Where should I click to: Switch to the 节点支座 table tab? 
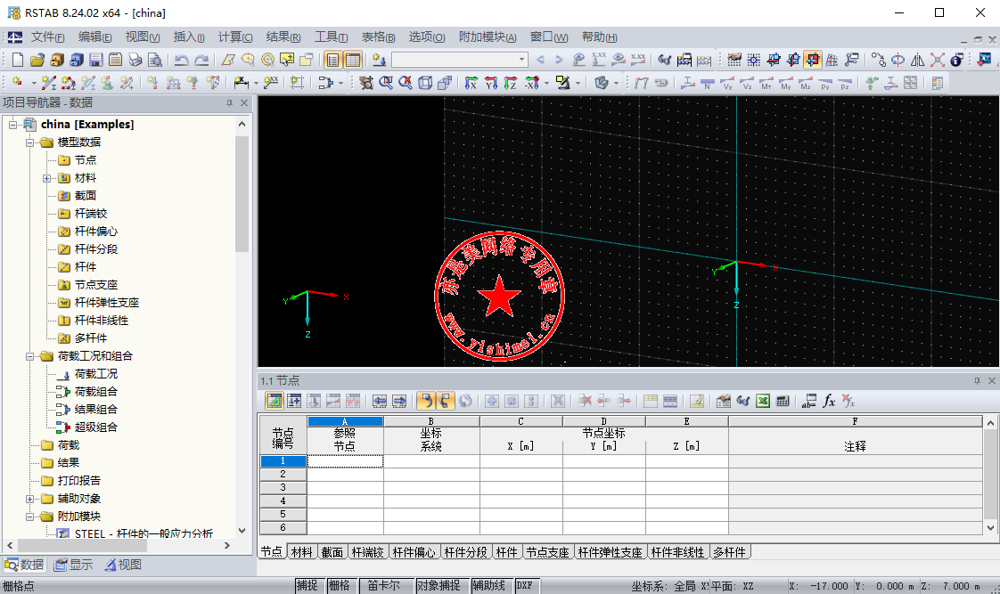pos(547,552)
